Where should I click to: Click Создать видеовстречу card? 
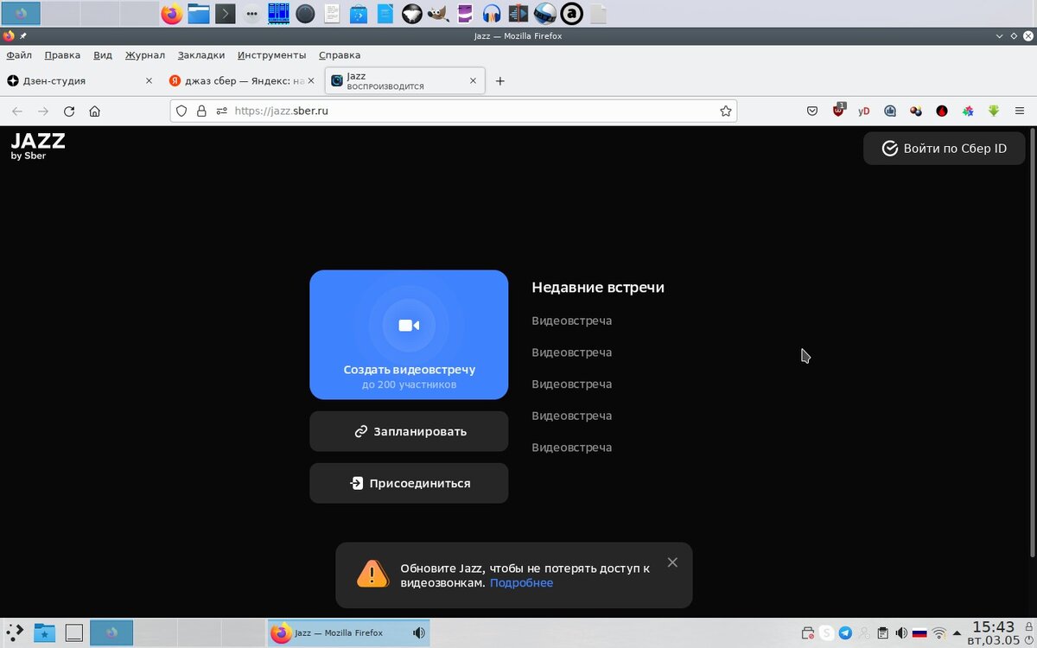click(409, 334)
